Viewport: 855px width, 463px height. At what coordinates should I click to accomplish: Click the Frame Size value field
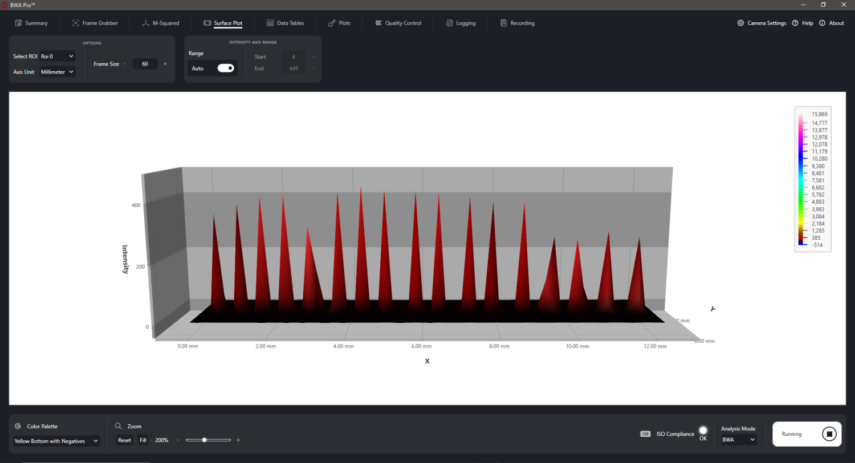pos(145,64)
